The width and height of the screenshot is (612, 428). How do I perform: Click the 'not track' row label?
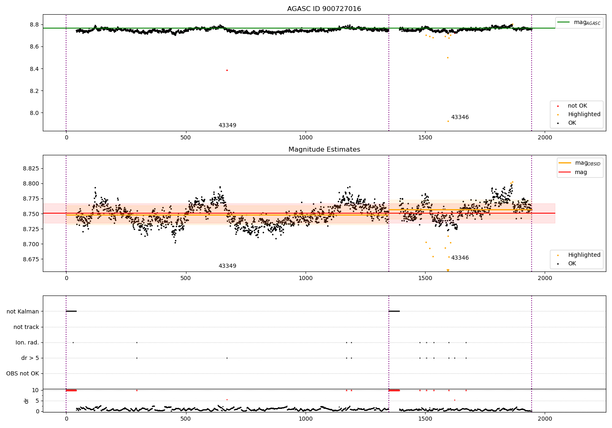(x=26, y=327)
